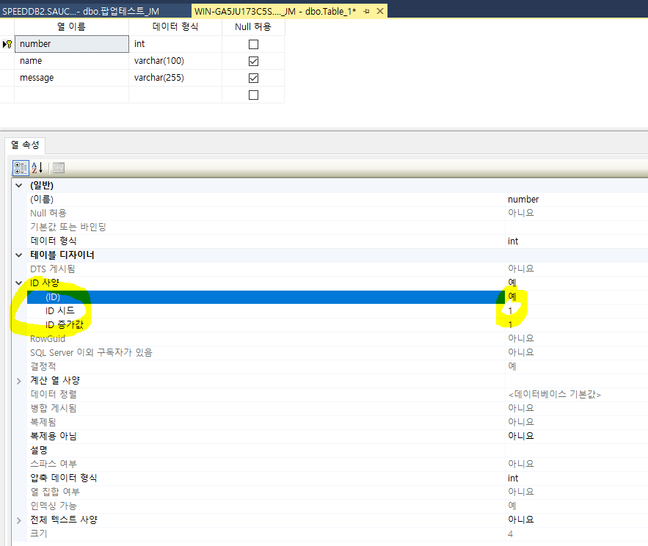Collapse the (일반) properties section

pos(18,185)
